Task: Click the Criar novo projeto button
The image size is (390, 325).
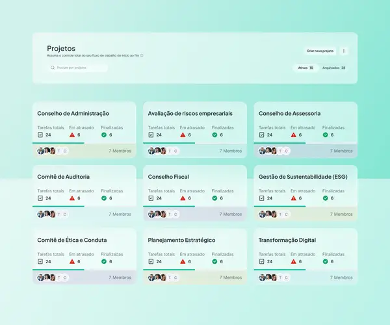Action: coord(320,51)
